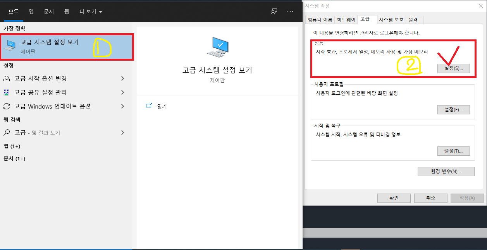Click the feedback icon in search header
The image size is (487, 250).
(x=274, y=12)
